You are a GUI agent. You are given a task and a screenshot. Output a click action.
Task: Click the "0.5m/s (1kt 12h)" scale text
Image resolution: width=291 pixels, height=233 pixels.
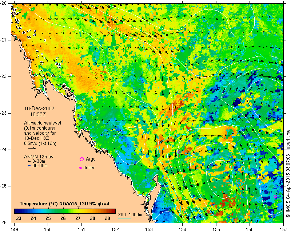point(40,143)
